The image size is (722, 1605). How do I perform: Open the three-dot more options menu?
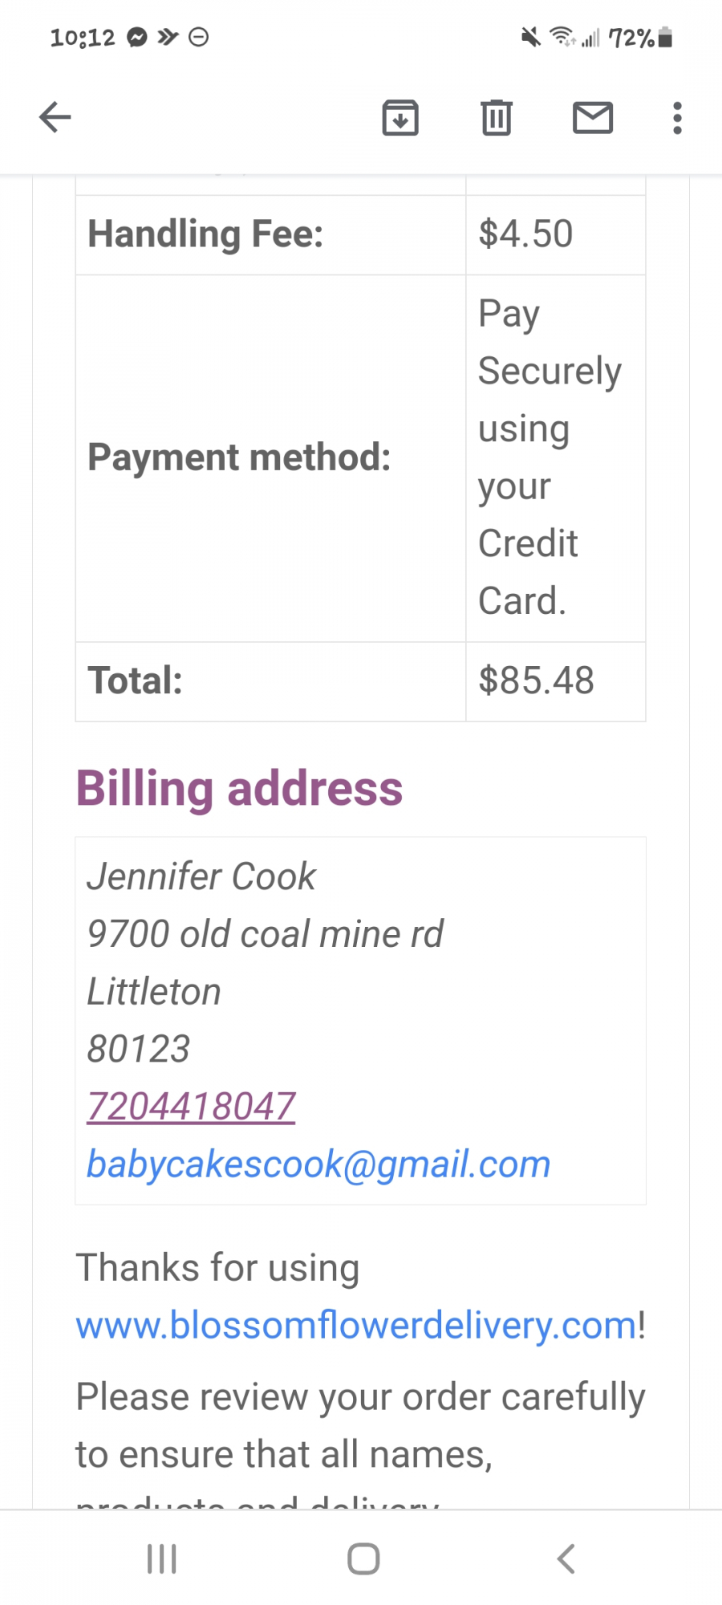pyautogui.click(x=677, y=118)
